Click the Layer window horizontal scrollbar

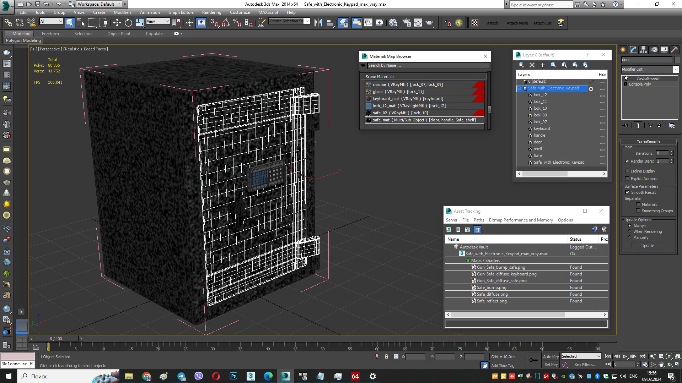544,174
